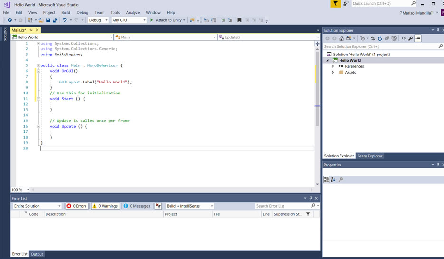Click the Navigate Backward arrow in the toolbar
Viewport: 444px width, 259px height.
[9, 20]
